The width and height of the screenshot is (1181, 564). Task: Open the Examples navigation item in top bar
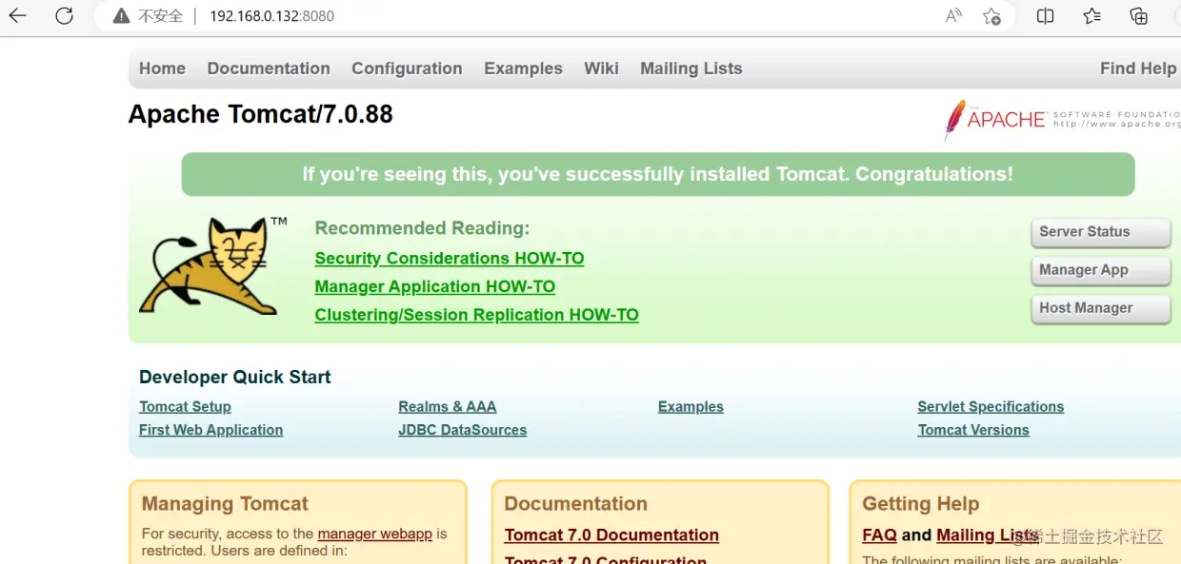point(523,68)
